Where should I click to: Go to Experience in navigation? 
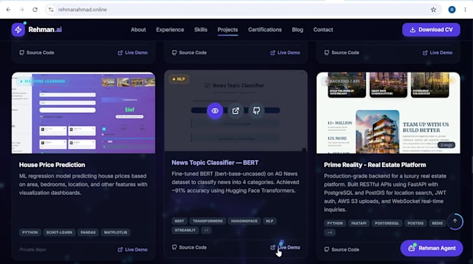click(170, 29)
